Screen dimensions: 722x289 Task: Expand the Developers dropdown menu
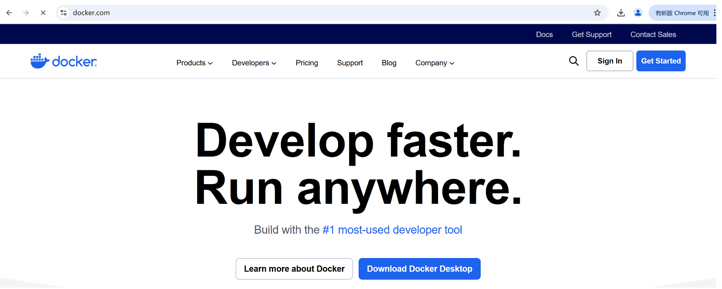254,63
